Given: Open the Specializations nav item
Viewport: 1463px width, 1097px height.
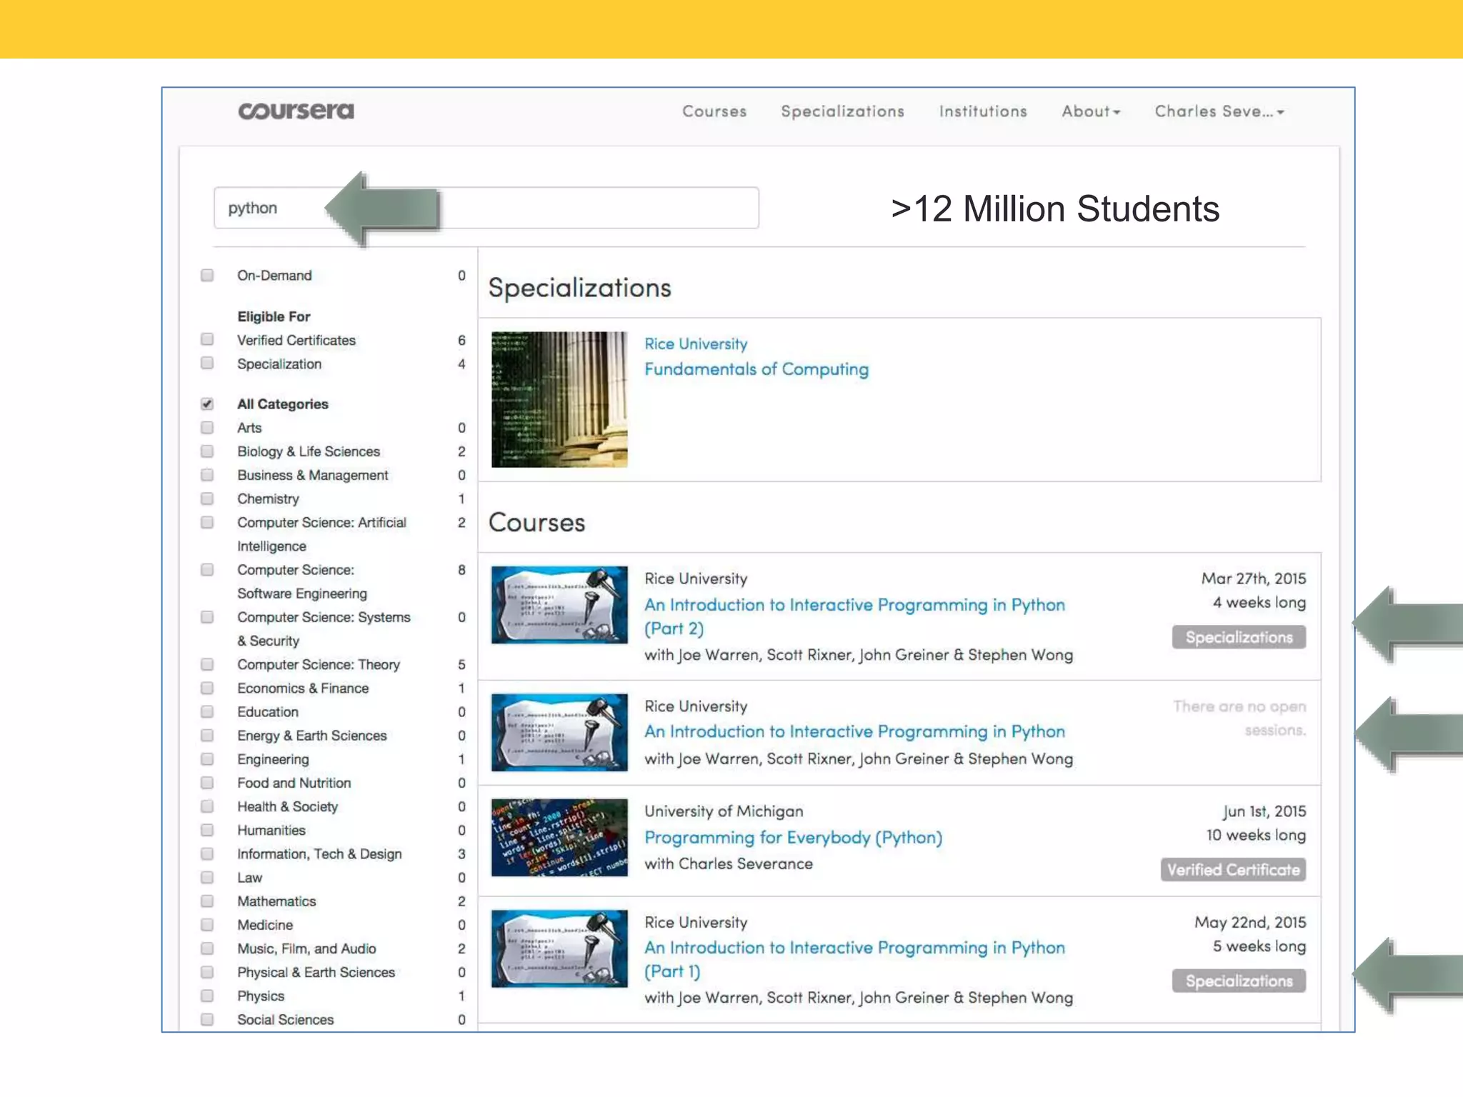Looking at the screenshot, I should pos(843,111).
